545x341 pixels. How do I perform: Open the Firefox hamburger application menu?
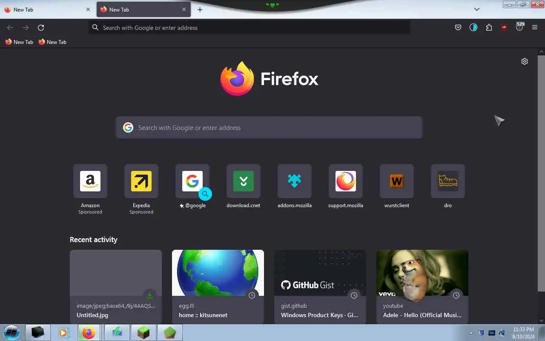535,27
